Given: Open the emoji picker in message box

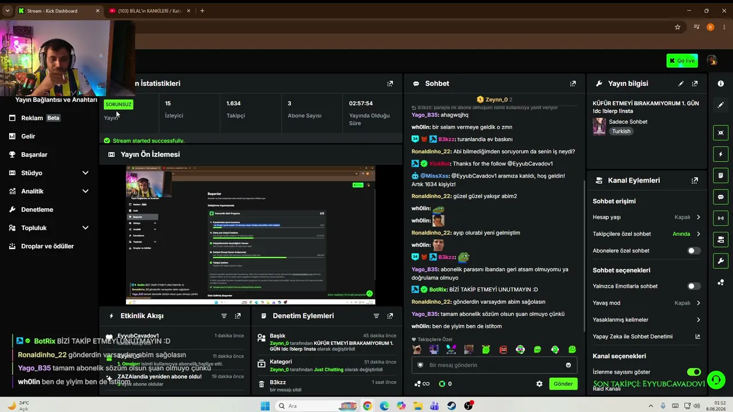Looking at the screenshot, I should point(568,365).
